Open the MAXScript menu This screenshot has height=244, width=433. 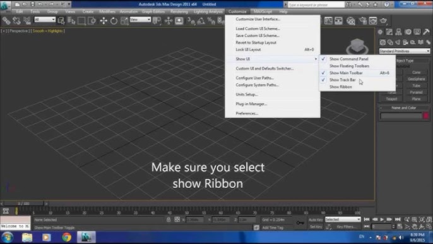tap(263, 11)
